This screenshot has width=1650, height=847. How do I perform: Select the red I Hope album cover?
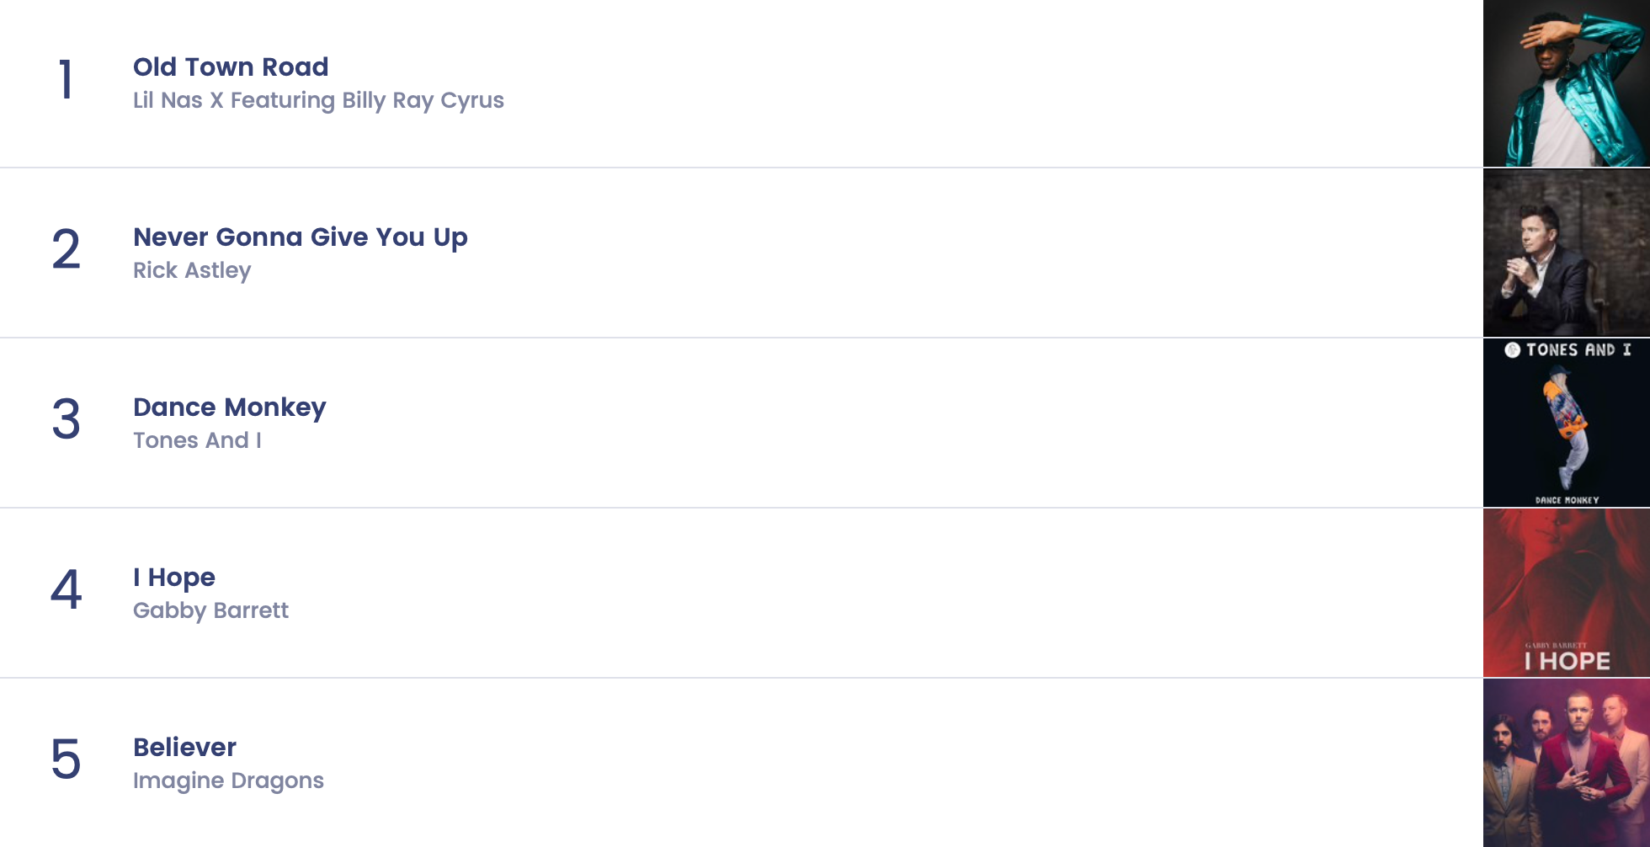(x=1566, y=593)
